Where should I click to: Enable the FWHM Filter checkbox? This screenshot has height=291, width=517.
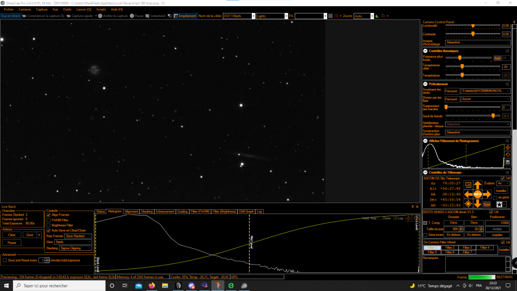click(x=49, y=220)
